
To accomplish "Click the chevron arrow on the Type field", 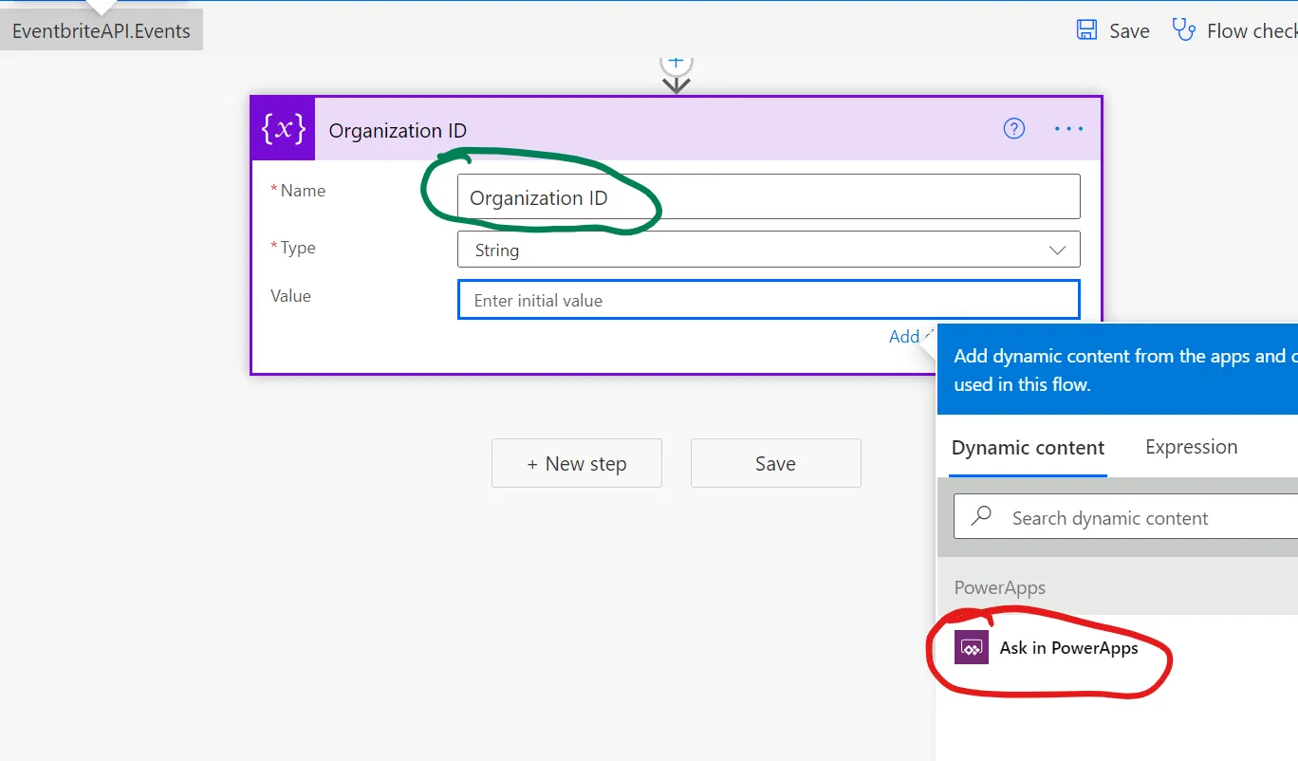I will pyautogui.click(x=1057, y=251).
